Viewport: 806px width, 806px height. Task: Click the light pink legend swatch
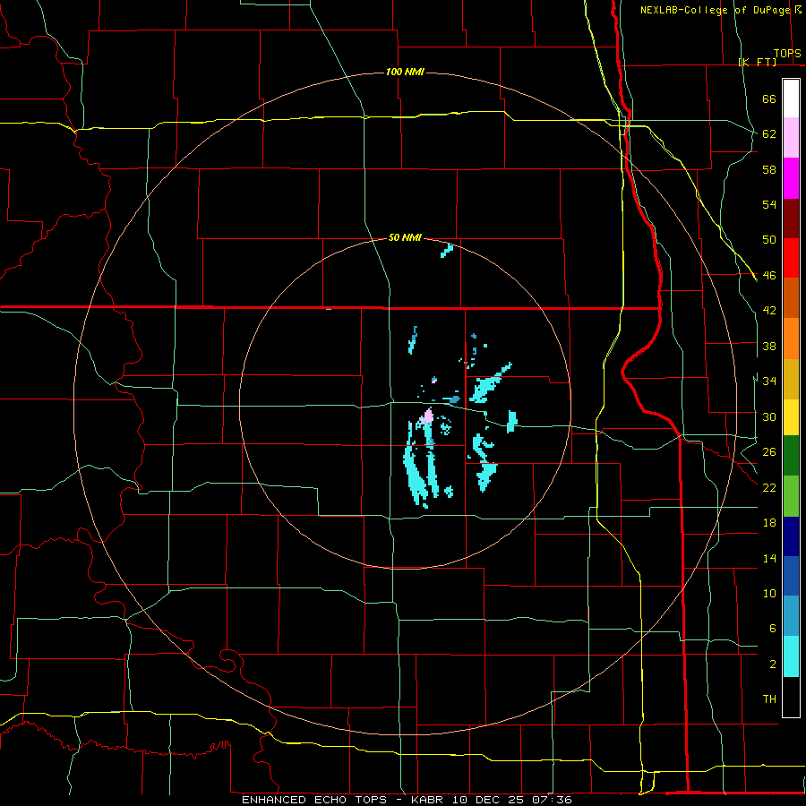[x=791, y=137]
